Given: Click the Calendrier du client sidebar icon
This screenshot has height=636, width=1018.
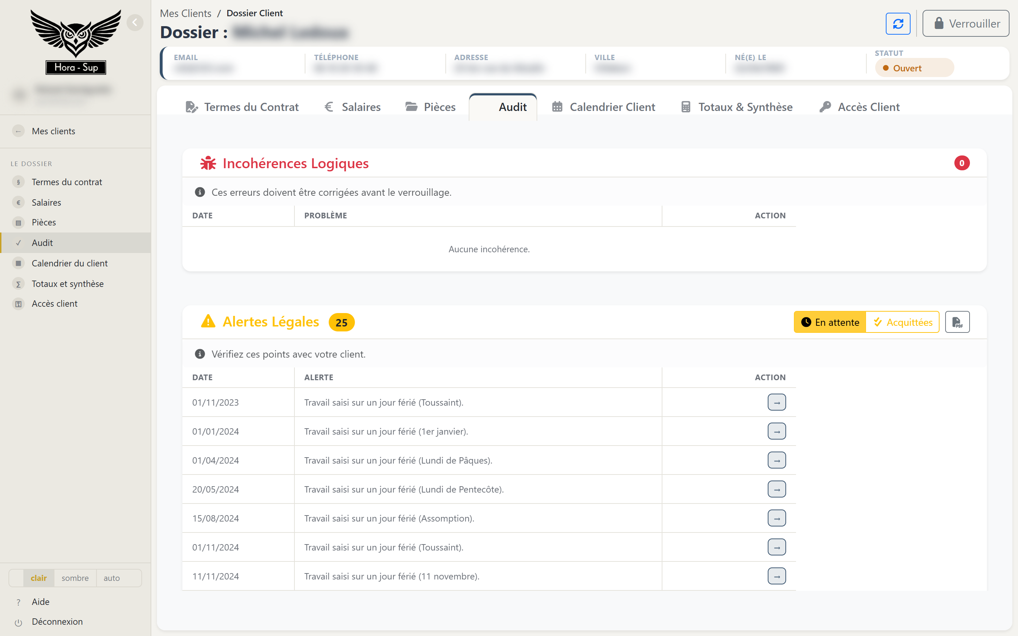Looking at the screenshot, I should coord(18,263).
